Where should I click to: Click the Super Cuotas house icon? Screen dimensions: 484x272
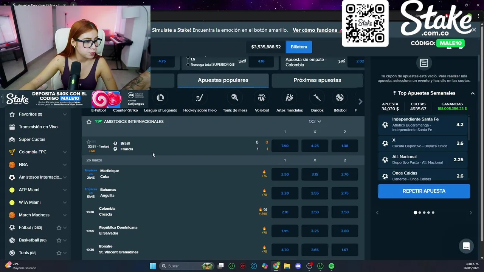click(12, 139)
